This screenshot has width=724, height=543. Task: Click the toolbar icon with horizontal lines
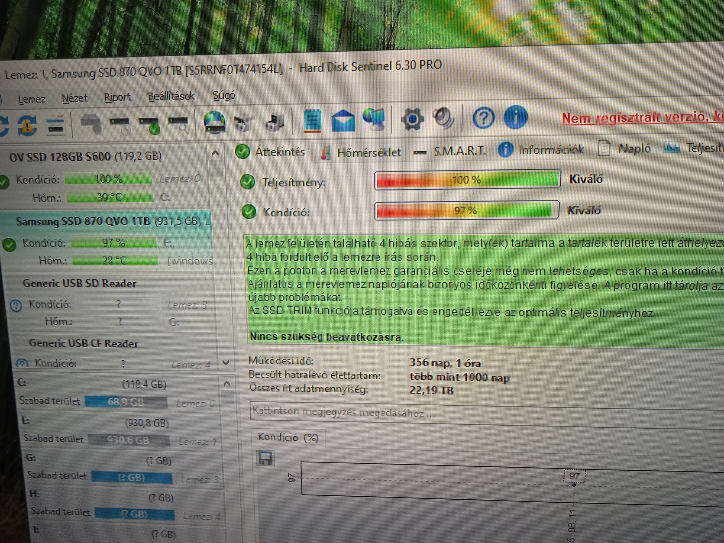tap(55, 126)
